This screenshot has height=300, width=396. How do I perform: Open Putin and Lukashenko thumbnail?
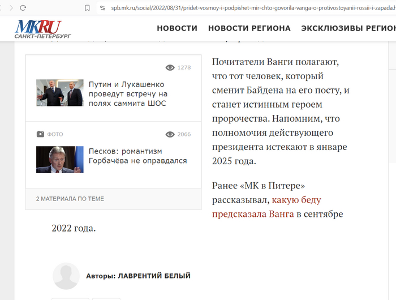60,93
